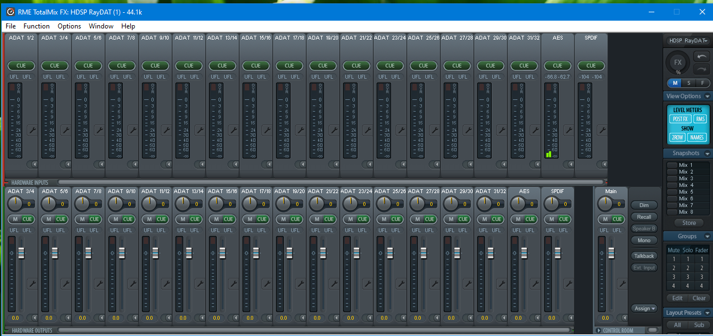Open settings wrench on AES input channel
This screenshot has height=336, width=713.
(x=568, y=130)
